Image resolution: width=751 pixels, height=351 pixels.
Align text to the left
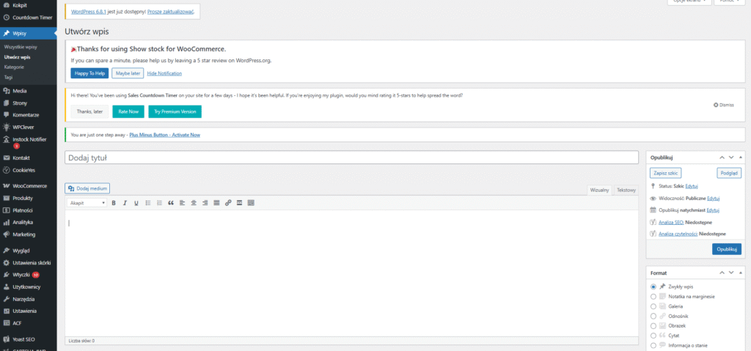183,203
